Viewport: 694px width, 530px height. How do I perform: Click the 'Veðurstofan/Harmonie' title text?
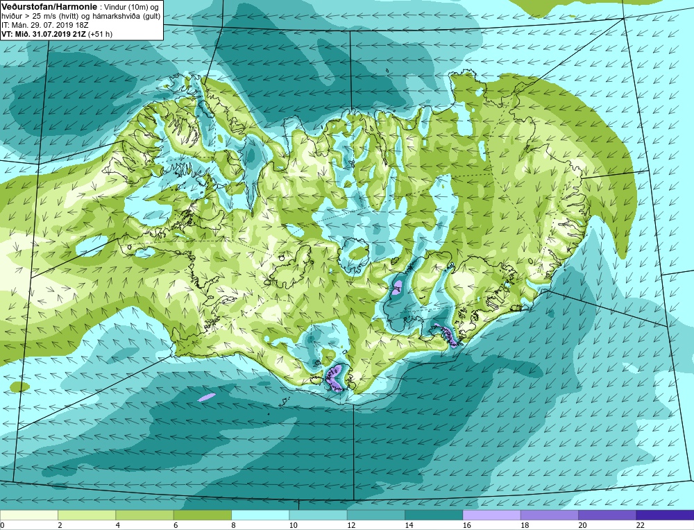click(49, 7)
